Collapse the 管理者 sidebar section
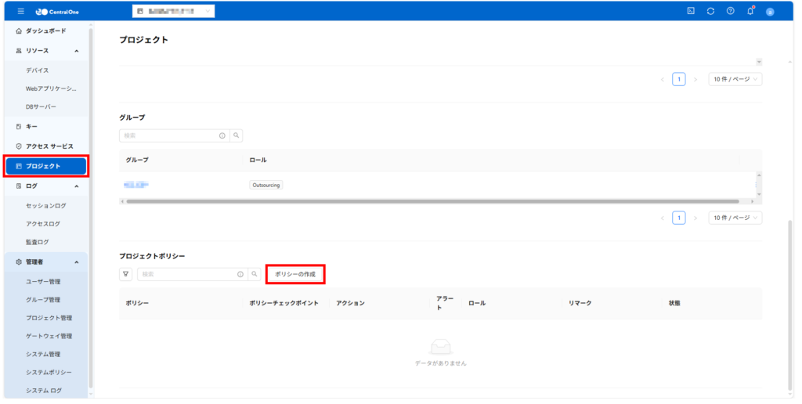Image resolution: width=802 pixels, height=404 pixels. click(x=76, y=262)
